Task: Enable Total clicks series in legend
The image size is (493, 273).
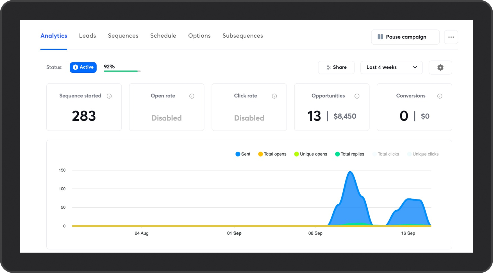Action: [x=386, y=154]
